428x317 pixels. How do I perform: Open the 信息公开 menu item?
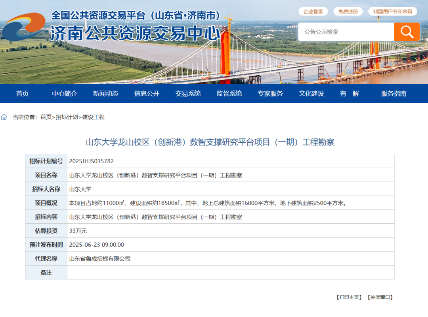(147, 93)
